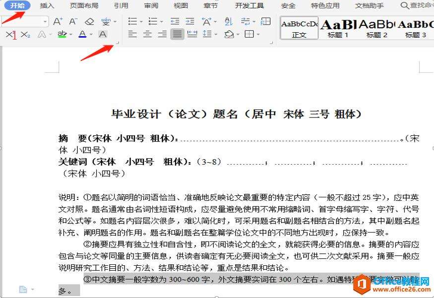The image size is (434, 298).
Task: Decrease font size with the A- icon
Action: click(x=73, y=21)
